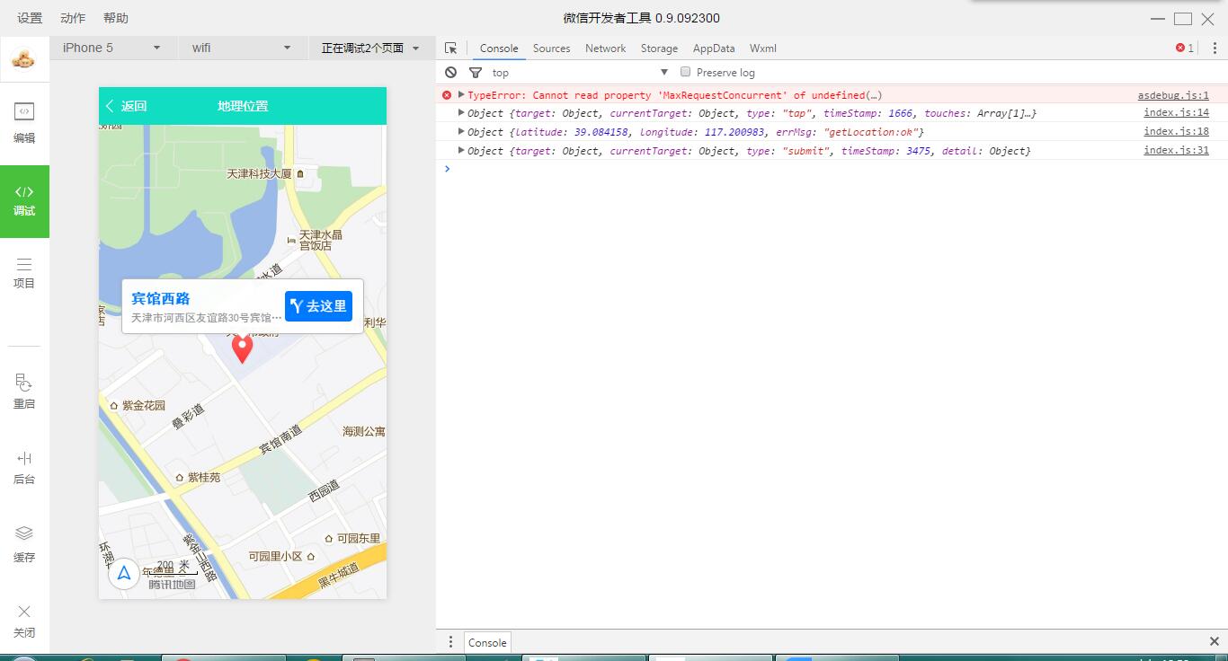The image size is (1228, 661).
Task: Switch to the Wxml tab
Action: 762,48
